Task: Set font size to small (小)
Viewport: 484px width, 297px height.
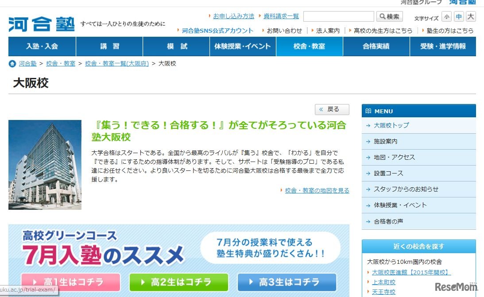Action: (446, 17)
